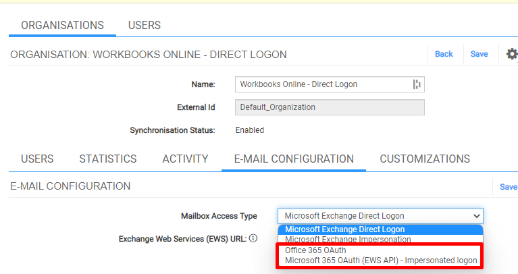This screenshot has height=274, width=518.
Task: Choose Microsoft Exchange Direct Logon option
Action: [381, 229]
